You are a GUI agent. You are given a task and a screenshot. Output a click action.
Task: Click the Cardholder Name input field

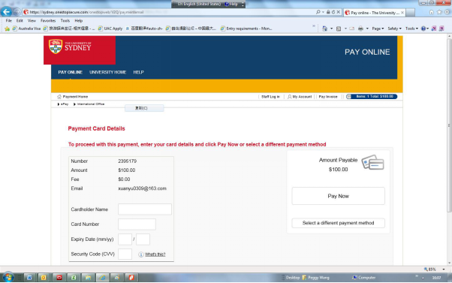point(145,209)
